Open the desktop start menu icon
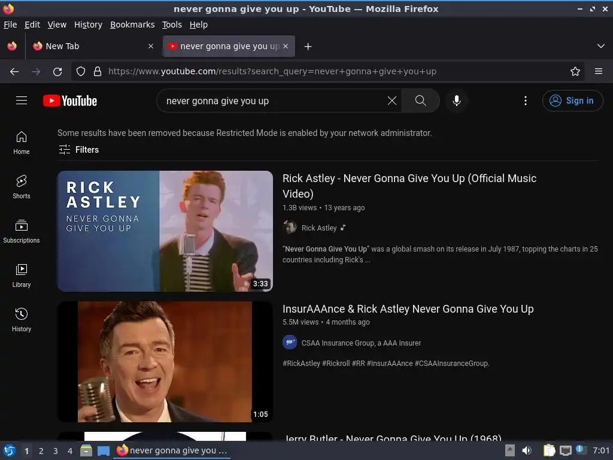 (10, 450)
